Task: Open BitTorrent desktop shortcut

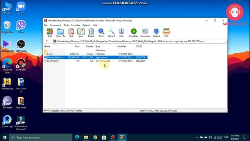Action: pyautogui.click(x=7, y=103)
